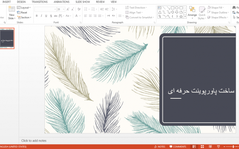Clear all formatting with eraser icon
This screenshot has width=239, height=149.
click(79, 9)
